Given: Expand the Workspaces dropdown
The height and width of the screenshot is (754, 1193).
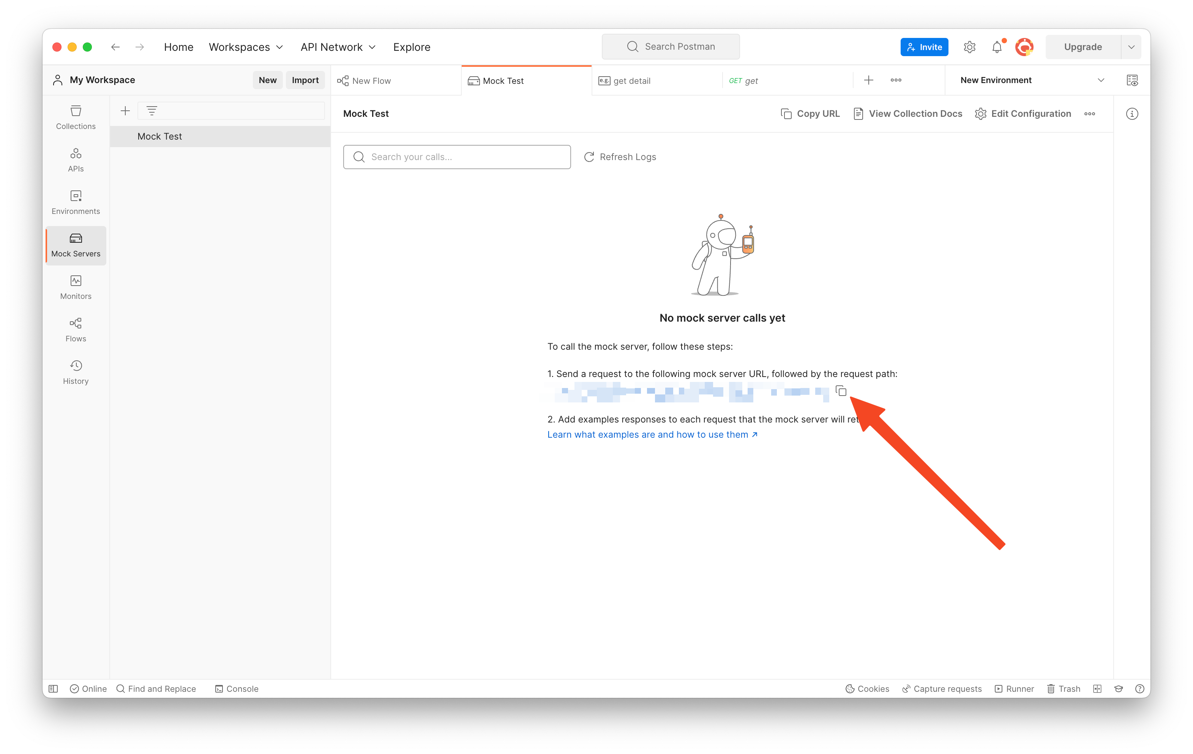Looking at the screenshot, I should pos(246,47).
